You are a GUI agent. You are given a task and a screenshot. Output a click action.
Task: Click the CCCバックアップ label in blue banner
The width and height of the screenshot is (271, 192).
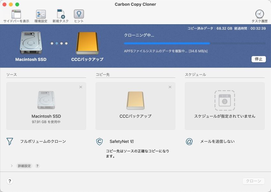(87, 59)
